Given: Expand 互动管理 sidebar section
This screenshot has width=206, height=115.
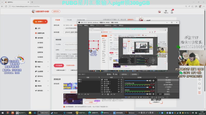Looking at the screenshot, I should 48,72.
